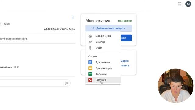
Task: Click the blue Docs icon
Action: tap(90, 62)
